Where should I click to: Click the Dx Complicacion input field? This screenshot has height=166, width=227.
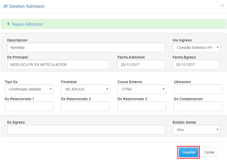coord(198,106)
